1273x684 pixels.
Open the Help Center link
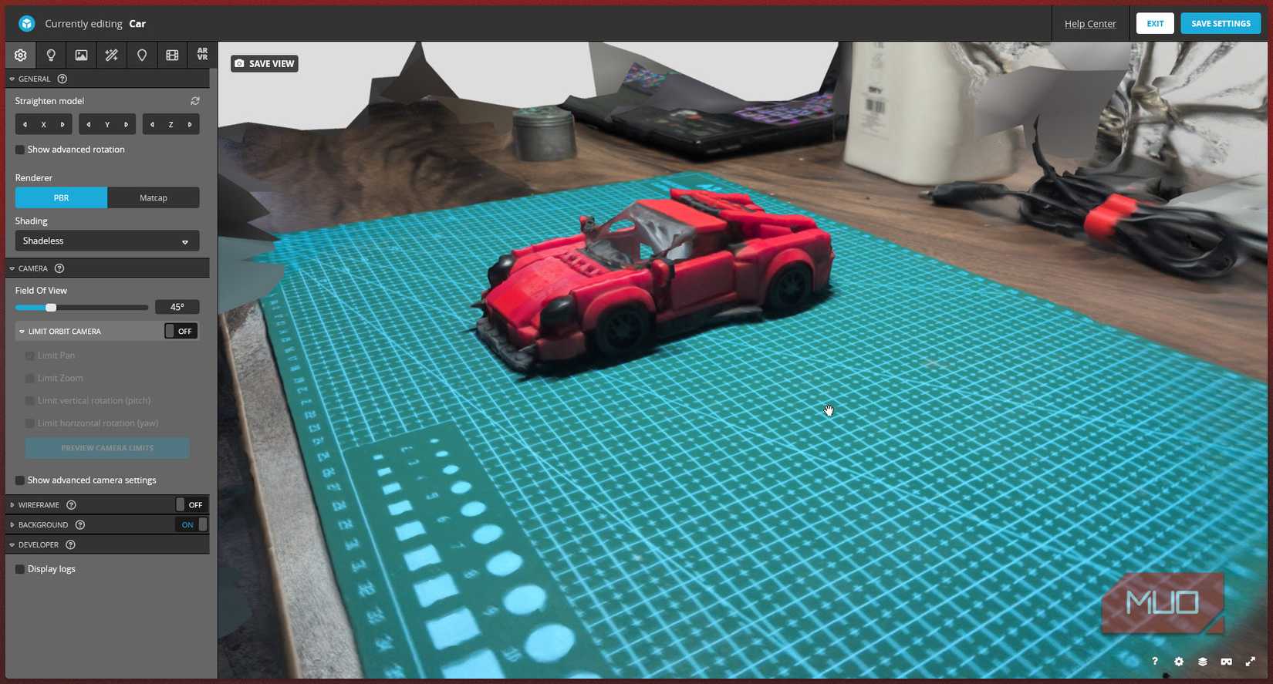tap(1090, 24)
